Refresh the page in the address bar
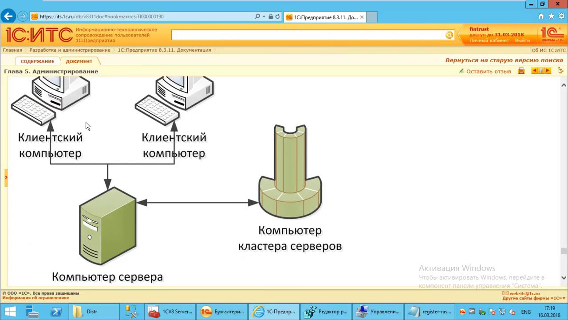Image resolution: width=568 pixels, height=320 pixels. (278, 16)
